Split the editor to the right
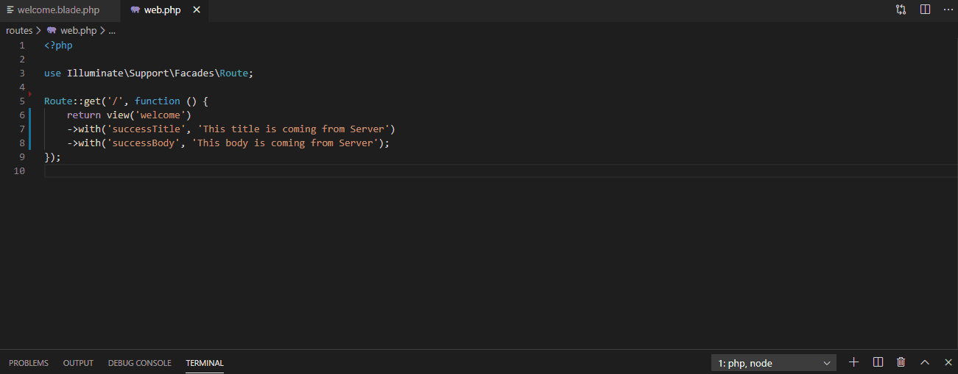Image resolution: width=958 pixels, height=374 pixels. pos(925,10)
